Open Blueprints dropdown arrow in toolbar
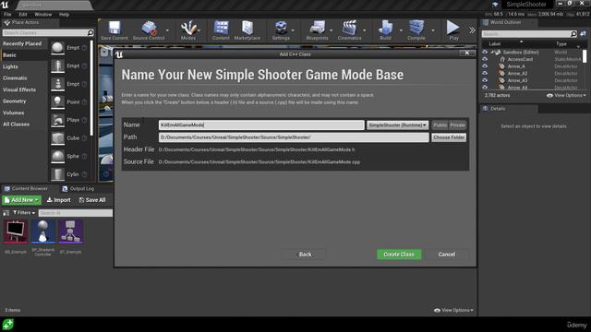This screenshot has width=591, height=332. (332, 30)
